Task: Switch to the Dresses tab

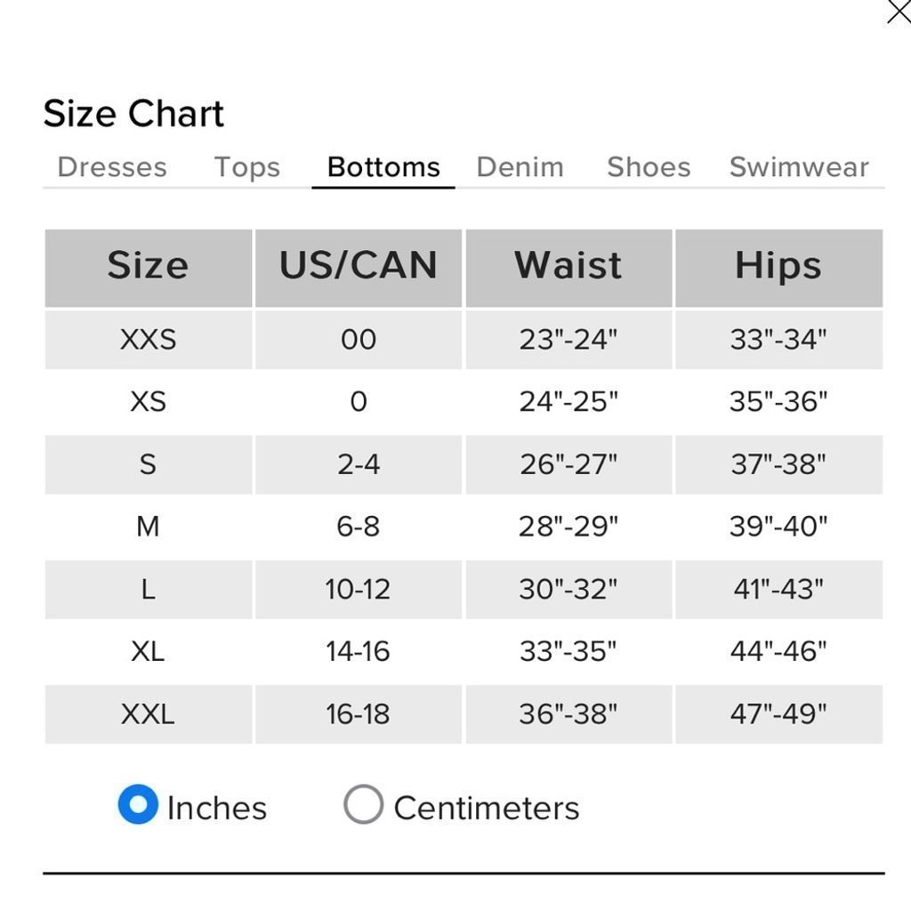Action: tap(112, 167)
